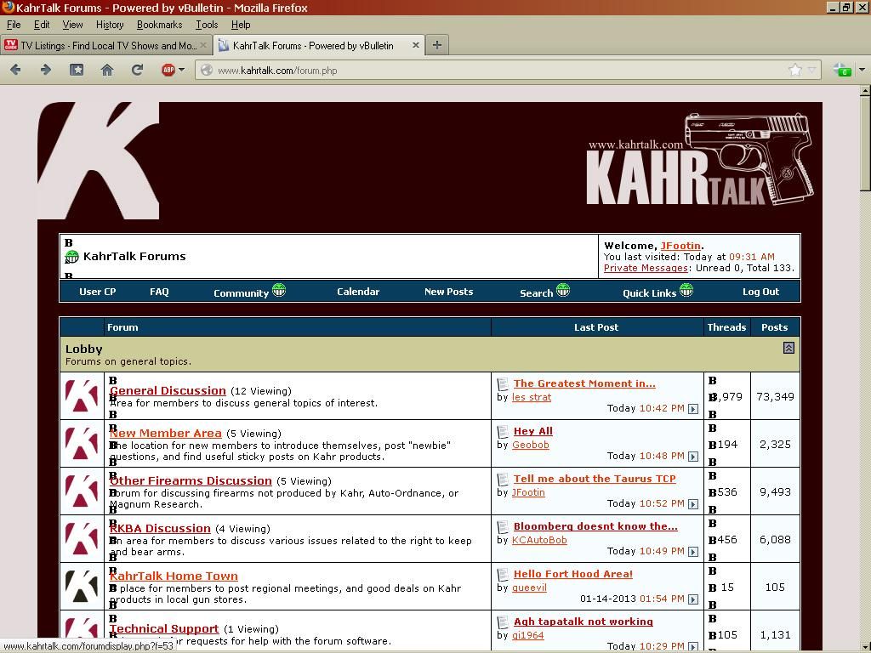Open a new browser tab
Viewport: 871px width, 653px height.
437,45
